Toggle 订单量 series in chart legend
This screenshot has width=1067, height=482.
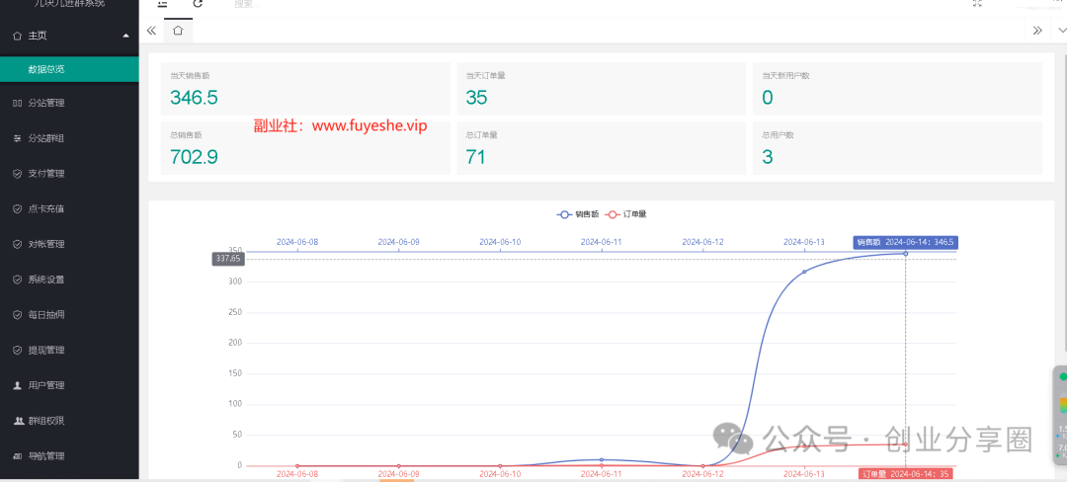(x=626, y=213)
